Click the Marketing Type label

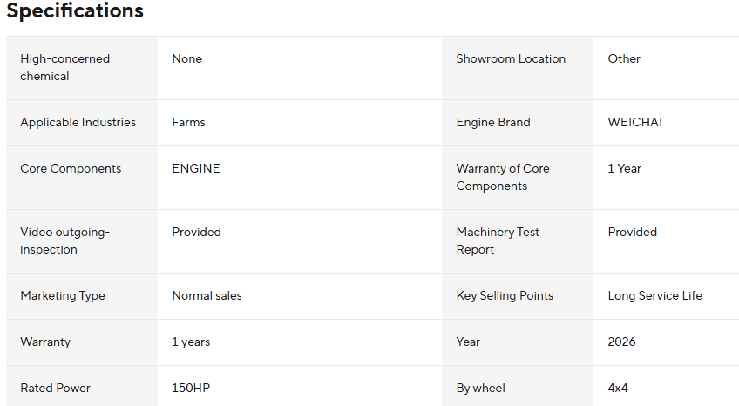[x=63, y=296]
